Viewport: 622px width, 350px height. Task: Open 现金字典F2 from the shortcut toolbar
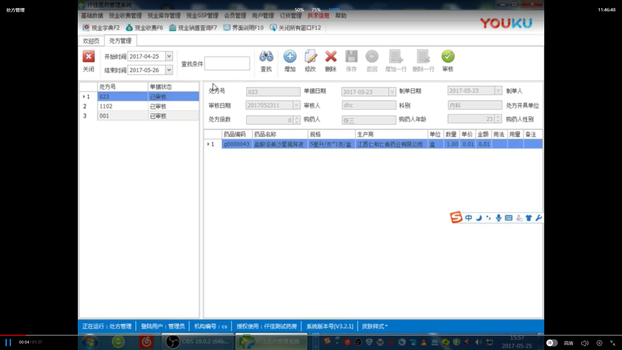(101, 28)
